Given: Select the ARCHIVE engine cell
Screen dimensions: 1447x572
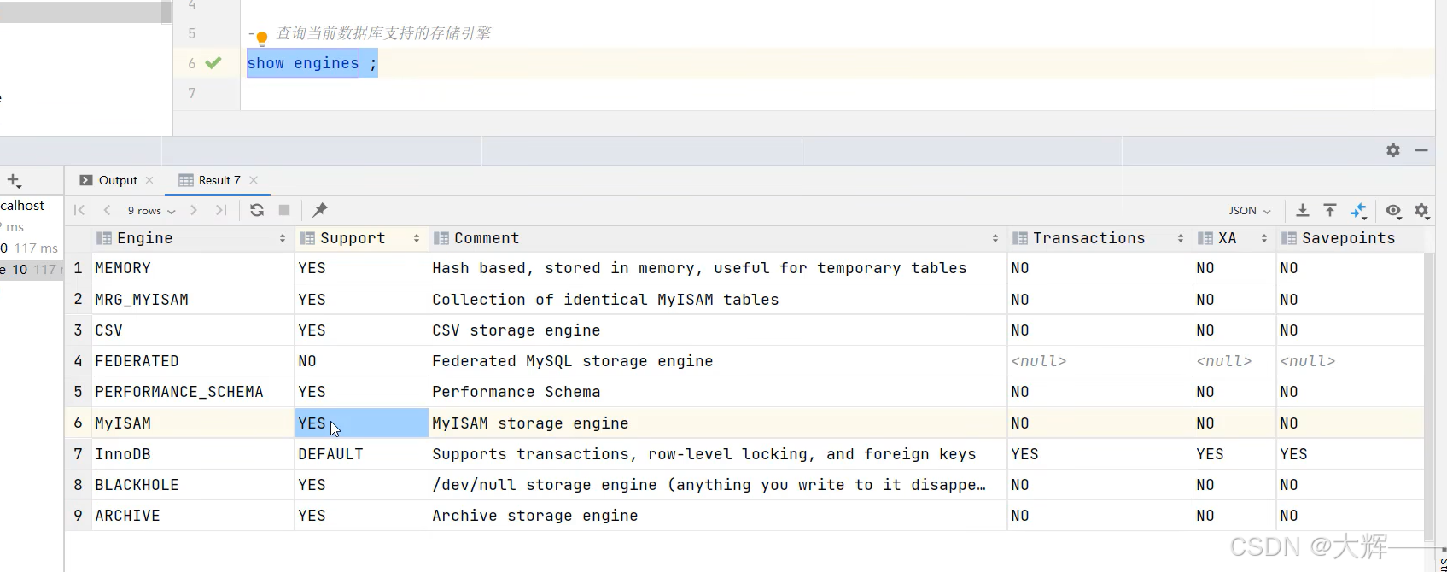Looking at the screenshot, I should 193,516.
